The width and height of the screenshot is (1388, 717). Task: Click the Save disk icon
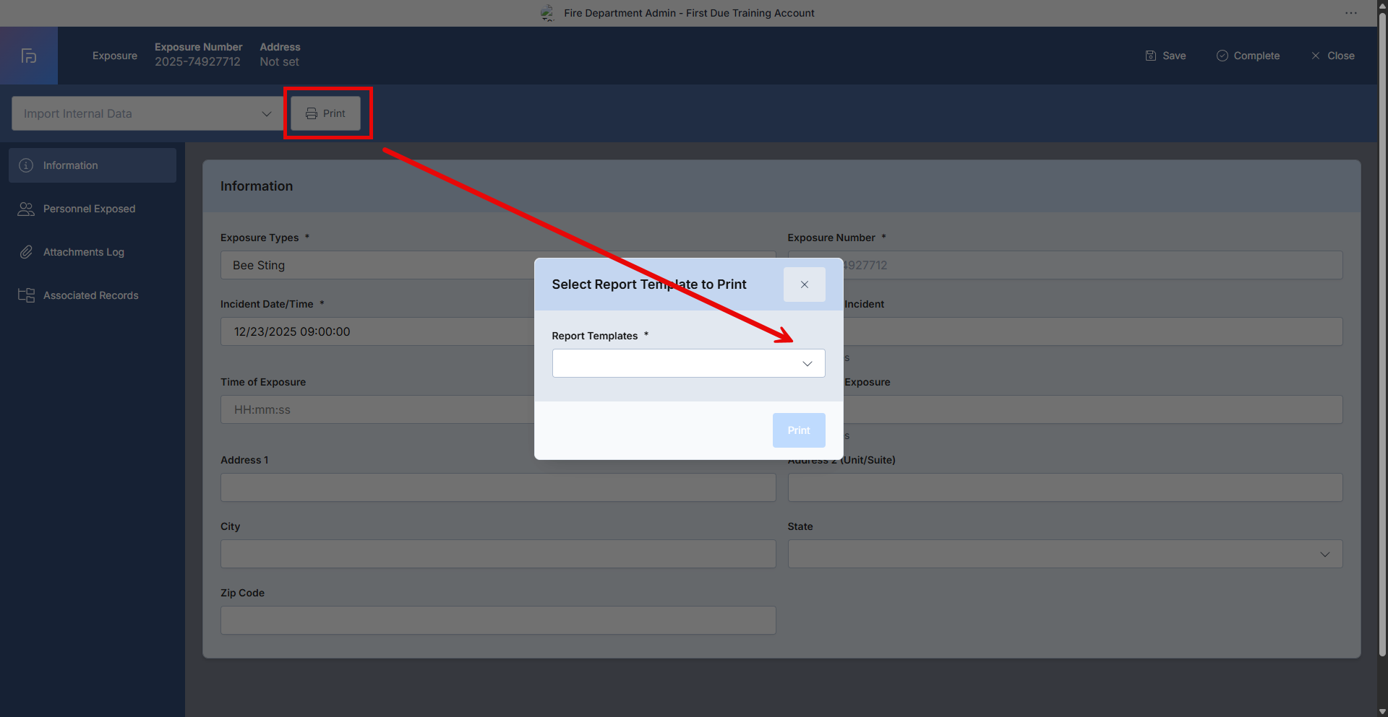(1150, 56)
